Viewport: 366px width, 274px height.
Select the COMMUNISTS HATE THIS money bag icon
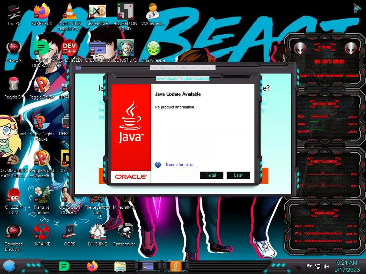(x=14, y=166)
